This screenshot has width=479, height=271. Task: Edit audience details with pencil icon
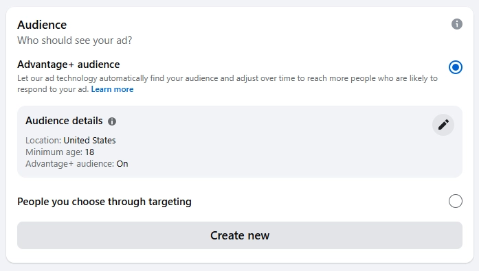pos(443,125)
